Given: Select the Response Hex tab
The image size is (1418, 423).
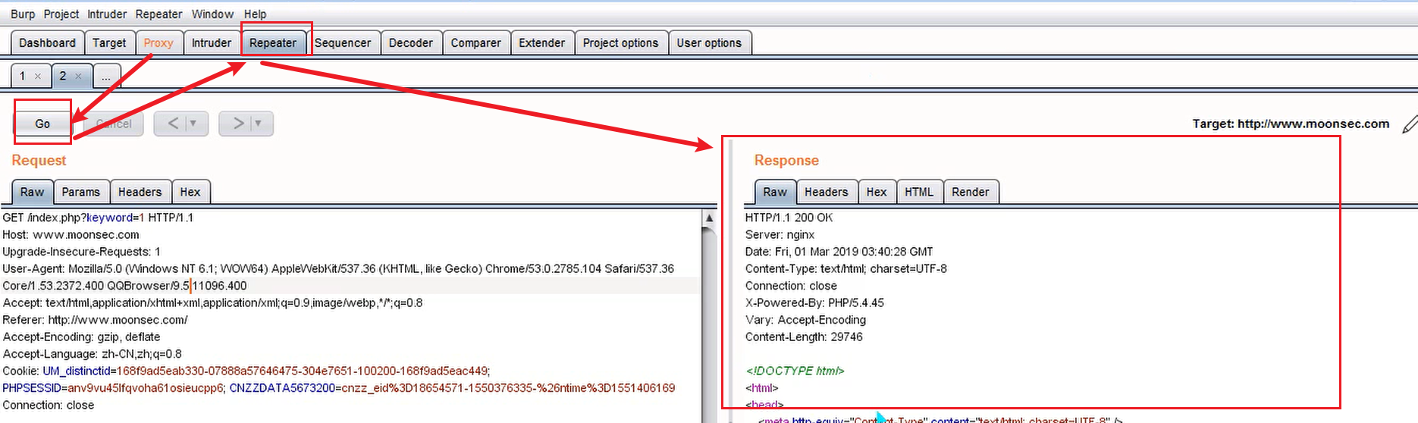Looking at the screenshot, I should [877, 192].
